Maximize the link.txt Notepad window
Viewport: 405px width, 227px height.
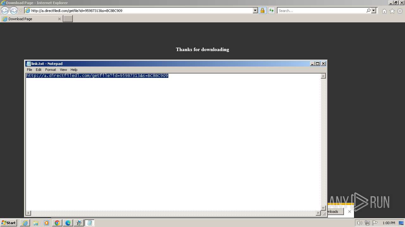(318, 64)
